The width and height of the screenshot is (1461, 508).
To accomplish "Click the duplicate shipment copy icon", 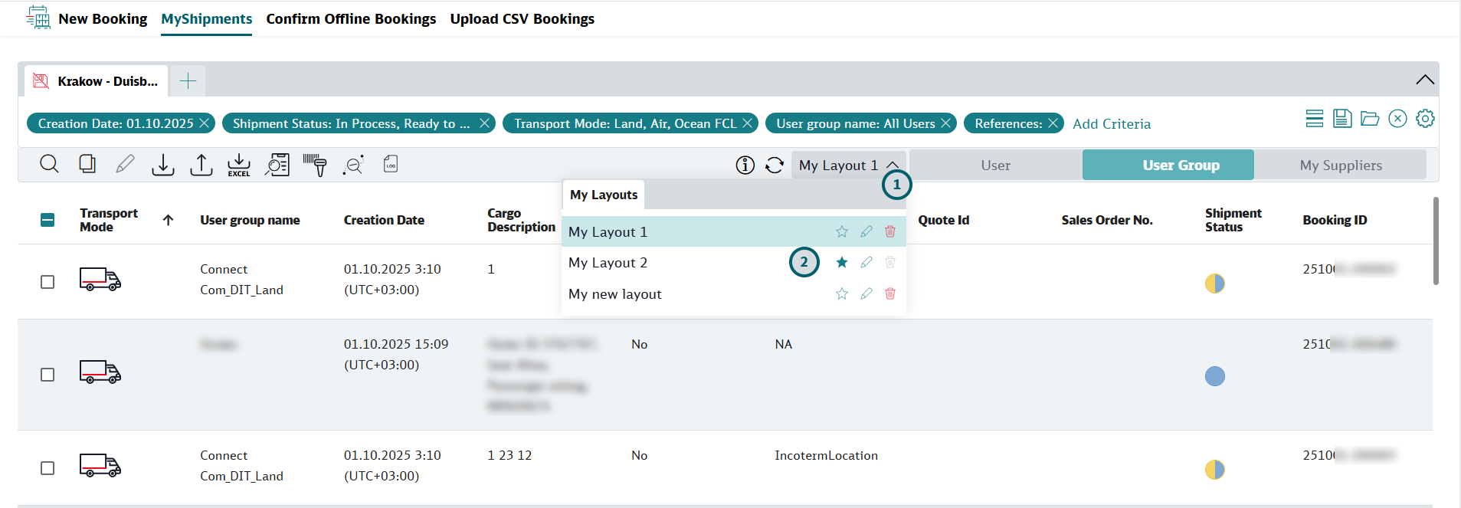I will tap(87, 164).
